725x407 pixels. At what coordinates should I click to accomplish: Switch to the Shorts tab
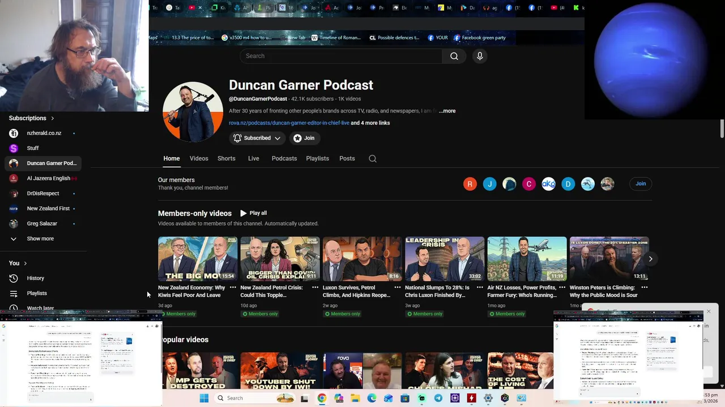pyautogui.click(x=227, y=159)
